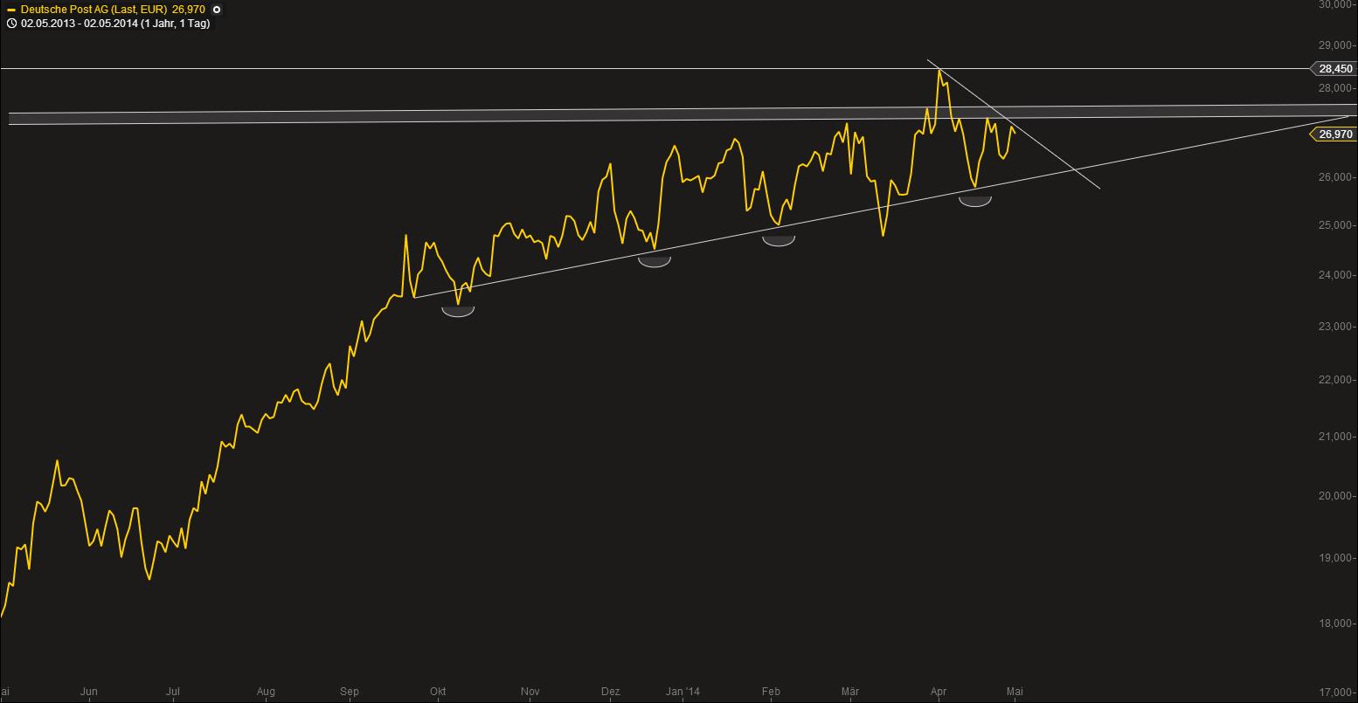Click the 24,000 price axis label
The width and height of the screenshot is (1358, 703).
tap(1335, 275)
